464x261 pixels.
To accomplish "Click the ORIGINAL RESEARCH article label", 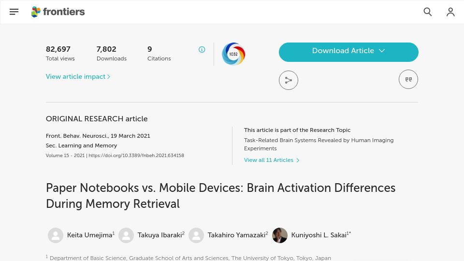I will pyautogui.click(x=97, y=119).
